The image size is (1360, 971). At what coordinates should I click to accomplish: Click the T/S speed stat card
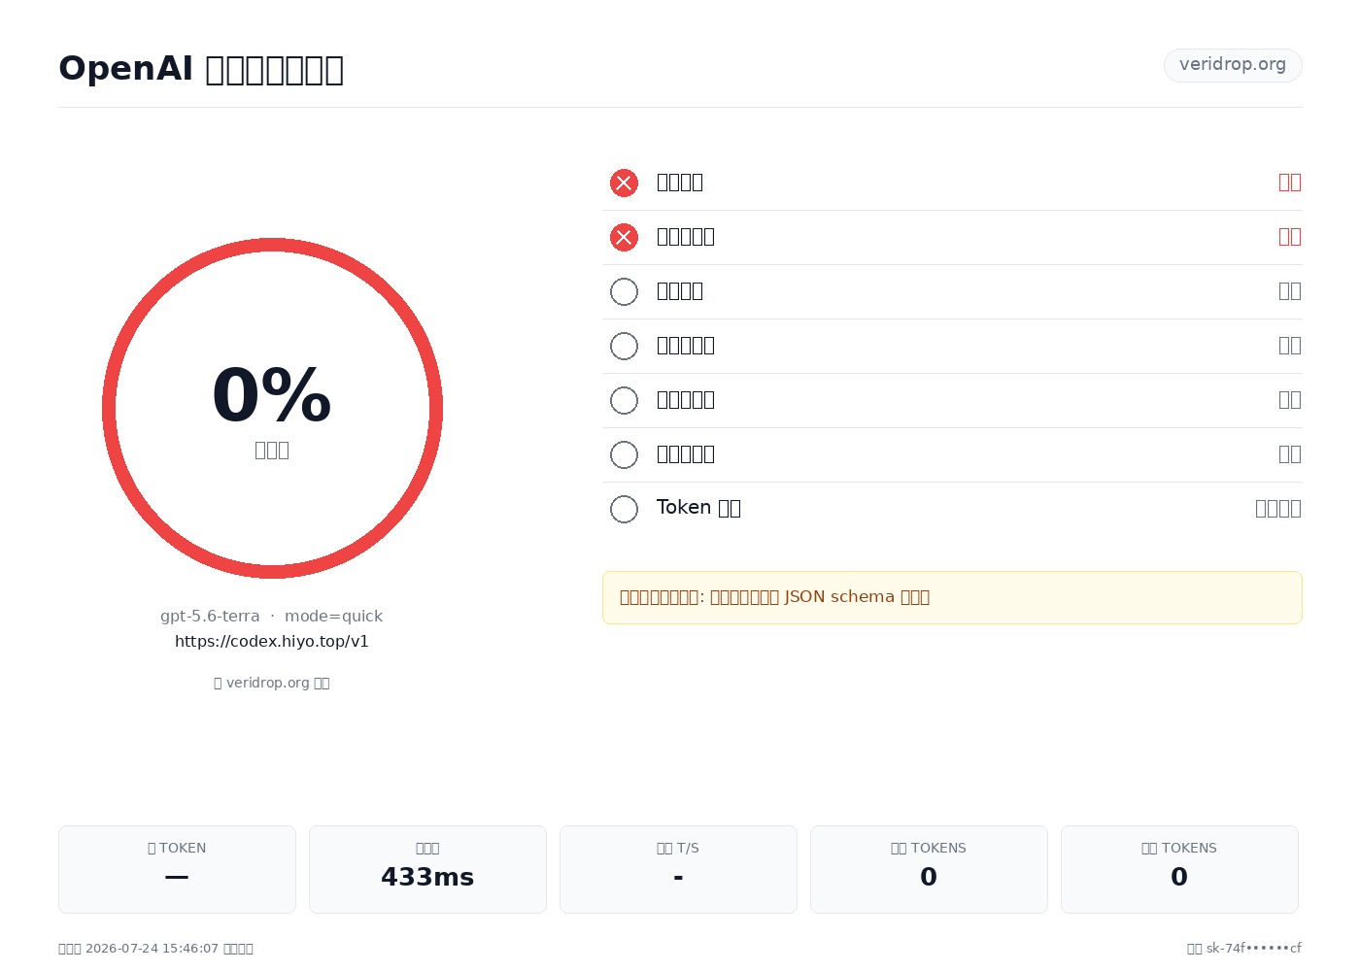click(678, 869)
